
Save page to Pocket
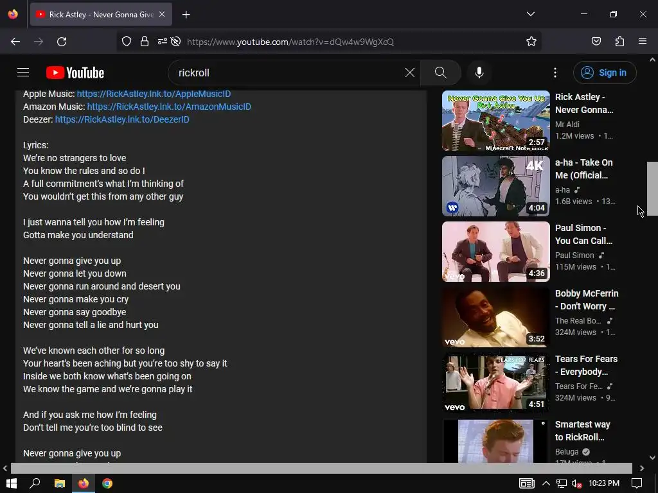click(596, 42)
